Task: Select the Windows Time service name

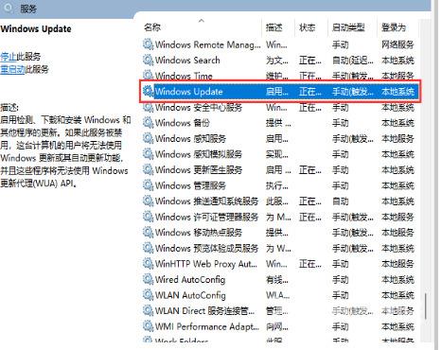Action: coord(184,76)
